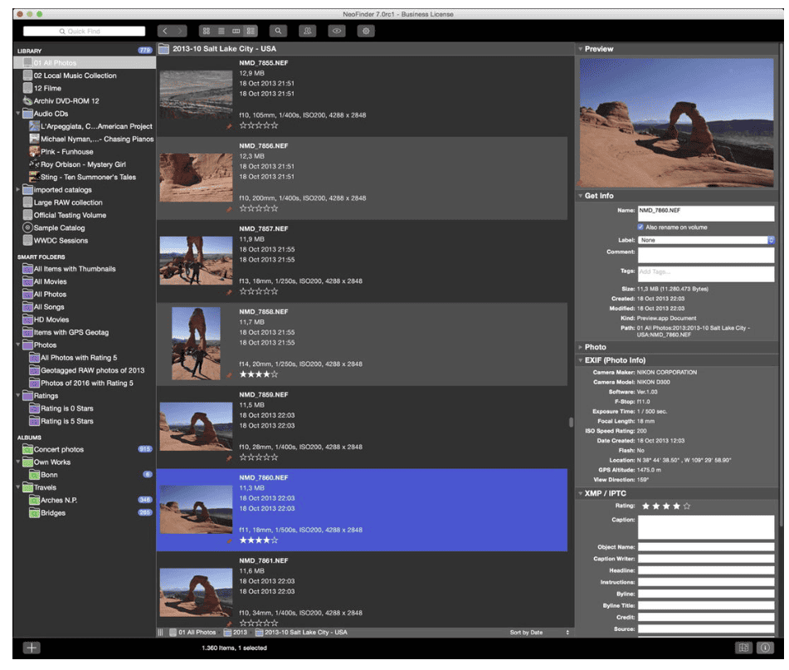Click the Caption text field
This screenshot has height=670, width=789.
pyautogui.click(x=706, y=527)
